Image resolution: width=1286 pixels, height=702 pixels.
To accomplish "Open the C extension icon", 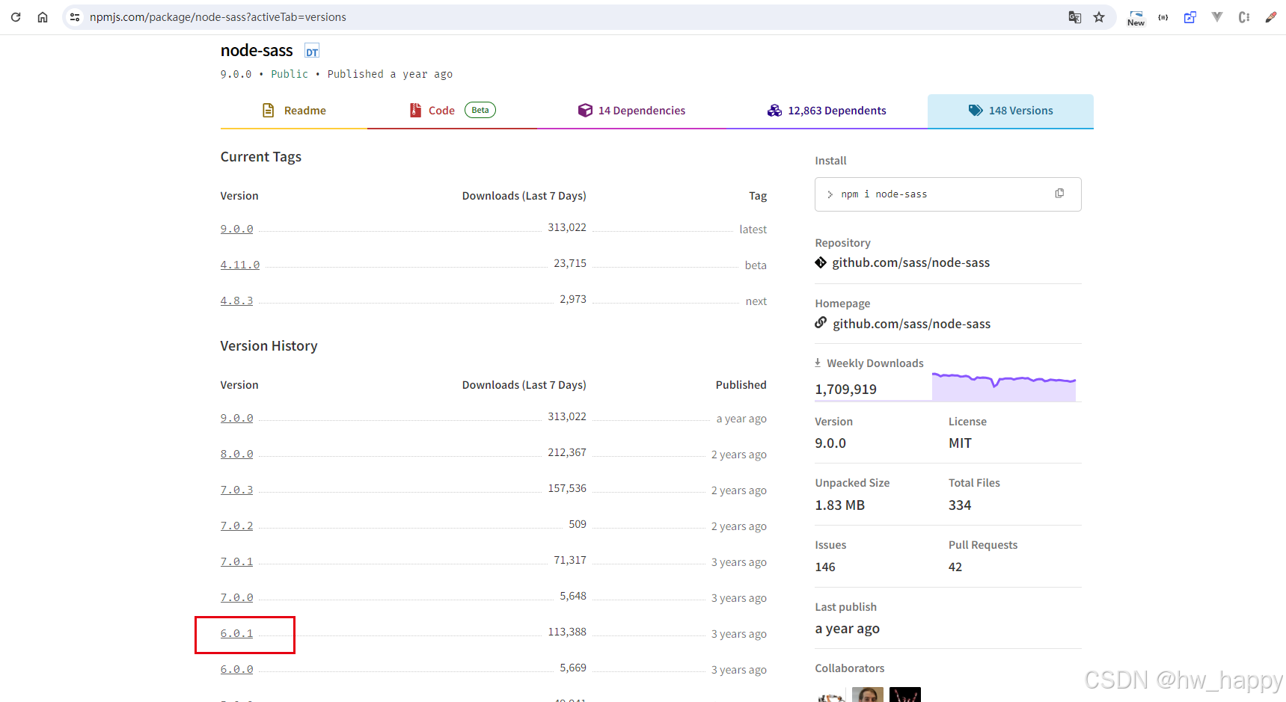I will 1244,17.
